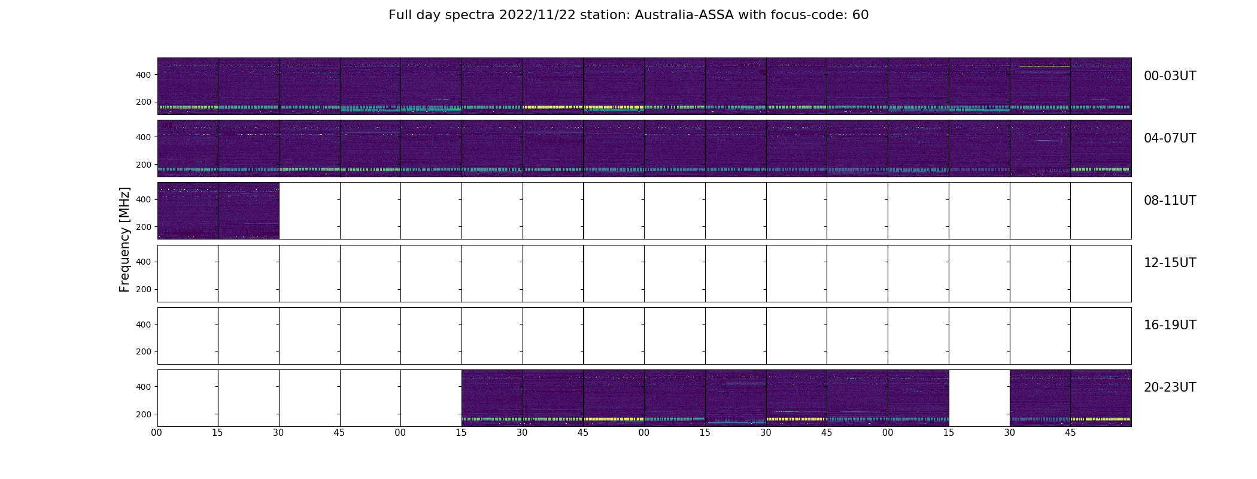Select the '12-15UT' row label
The height and width of the screenshot is (479, 1257).
(1170, 263)
